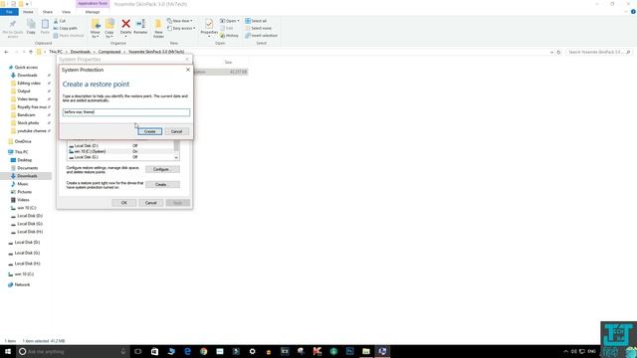This screenshot has height=358, width=637.
Task: Open the Settings gear on taskbar
Action: click(x=252, y=351)
